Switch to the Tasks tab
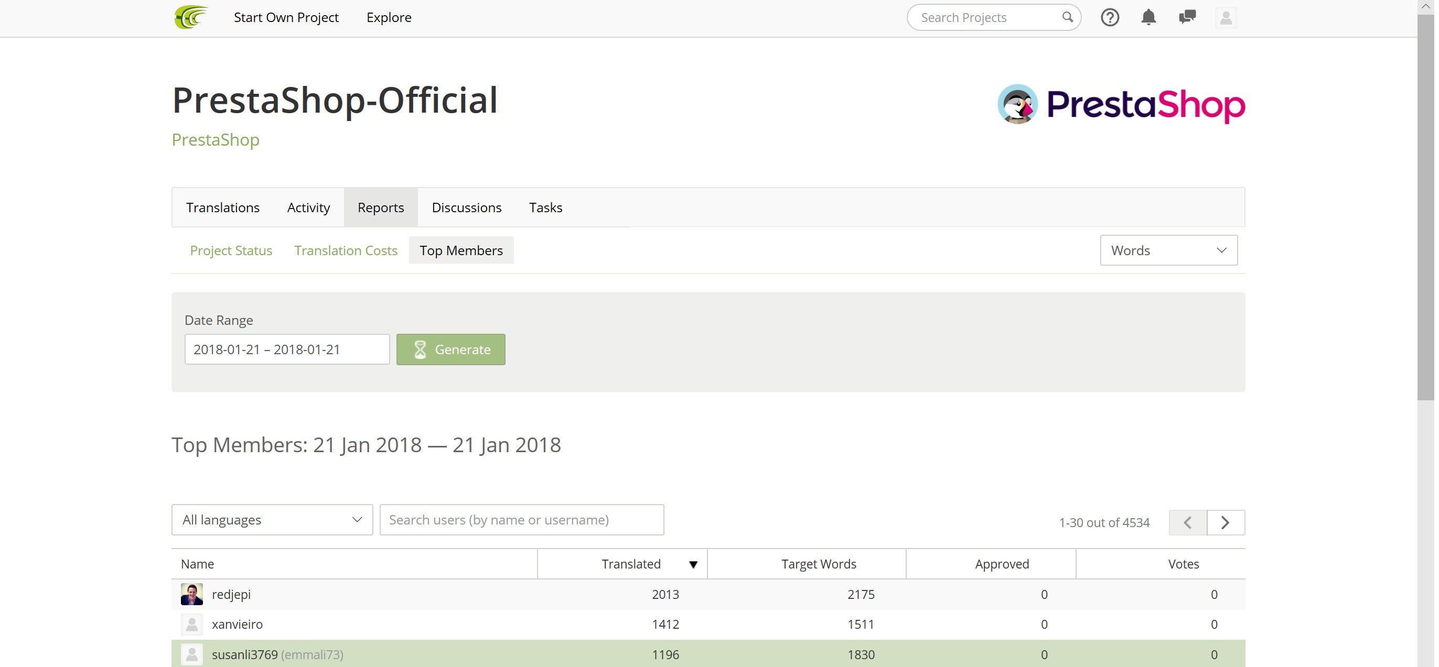 pyautogui.click(x=545, y=207)
